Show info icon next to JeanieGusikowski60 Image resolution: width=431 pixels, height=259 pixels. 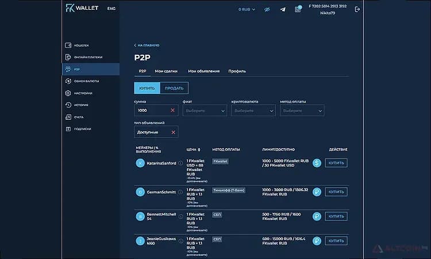180,241
